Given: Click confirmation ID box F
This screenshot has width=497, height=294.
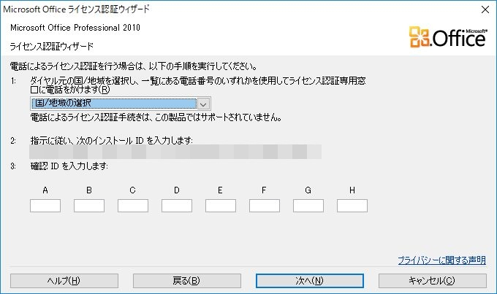Looking at the screenshot, I should [264, 206].
